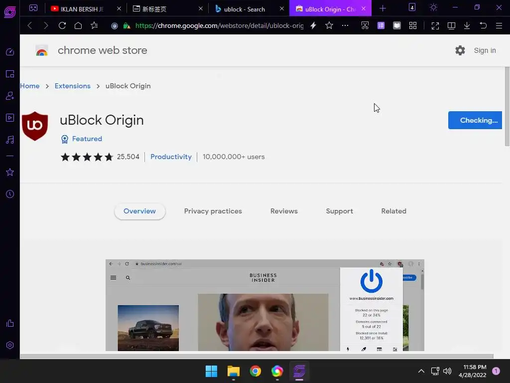Click the Checking... install button
Image resolution: width=510 pixels, height=383 pixels.
475,120
